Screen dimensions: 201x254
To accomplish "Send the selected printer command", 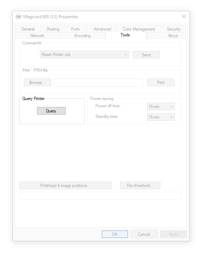I will [x=146, y=55].
